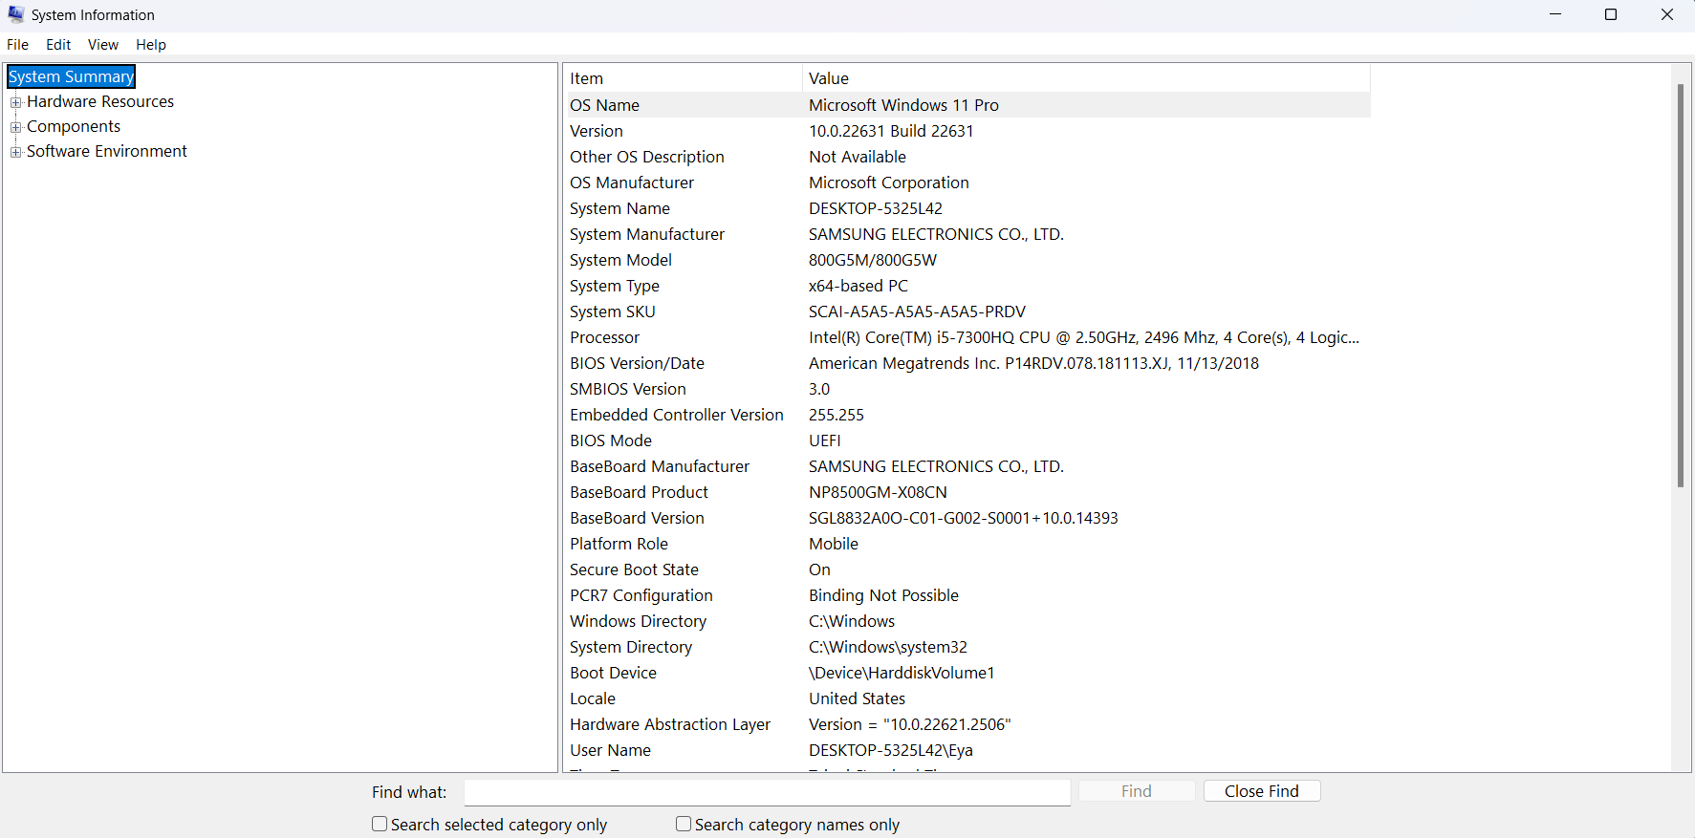The image size is (1695, 838).
Task: Click the Item column header
Action: [683, 78]
